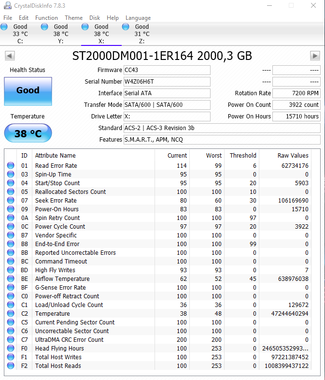
Task: Select the Y: drive status orb
Action: point(44,27)
